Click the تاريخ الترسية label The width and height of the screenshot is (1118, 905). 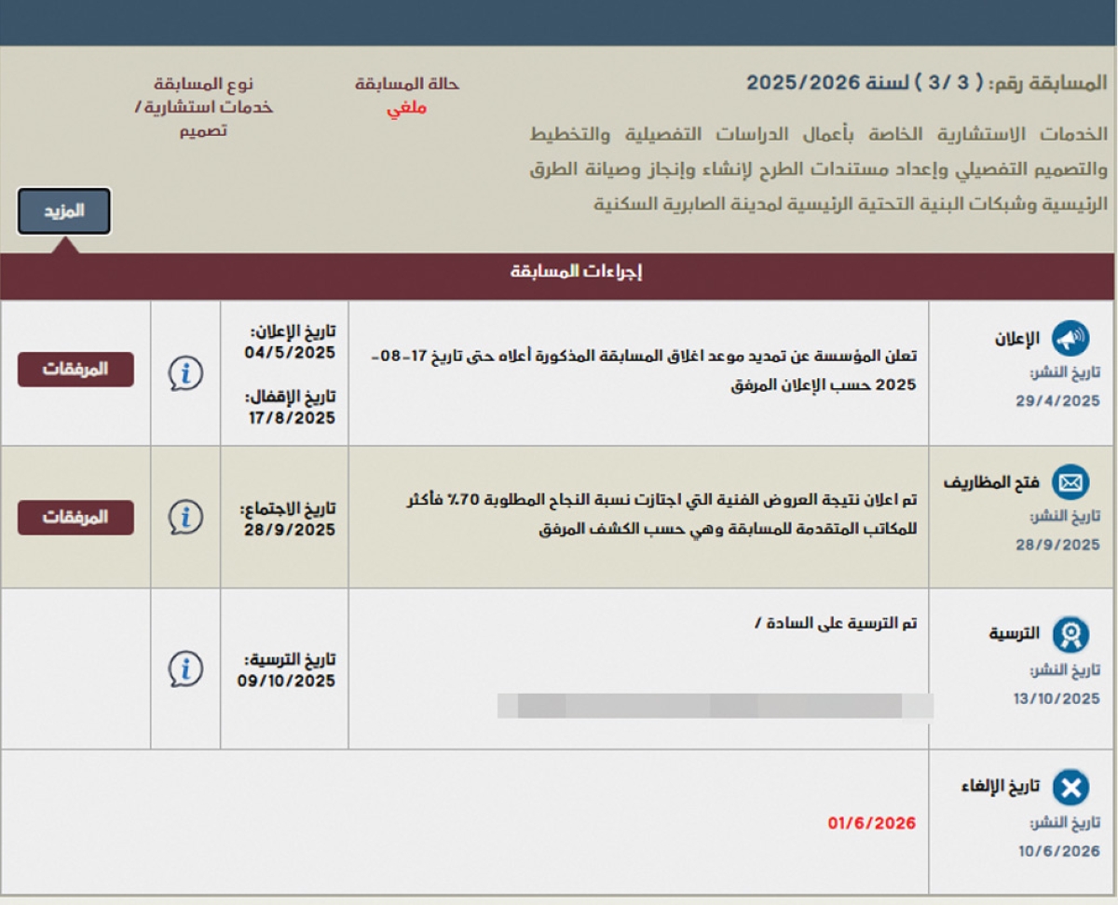(291, 659)
